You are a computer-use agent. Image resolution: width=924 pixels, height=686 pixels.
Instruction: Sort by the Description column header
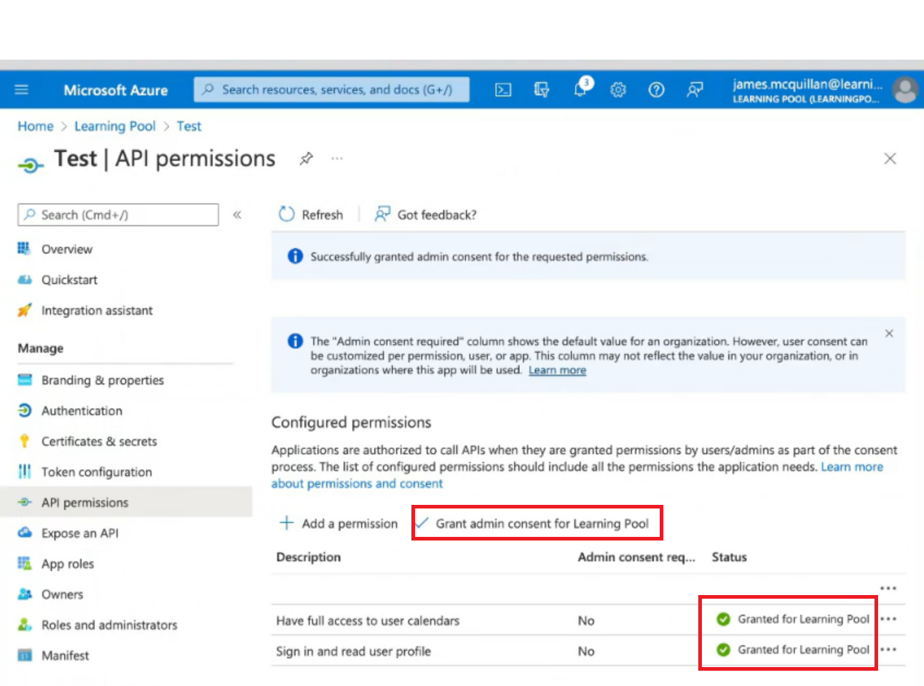308,557
